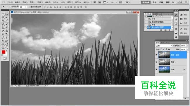This screenshot has width=190, height=106.
Task: Open the Window (窗口) menu
Action: click(78, 2)
